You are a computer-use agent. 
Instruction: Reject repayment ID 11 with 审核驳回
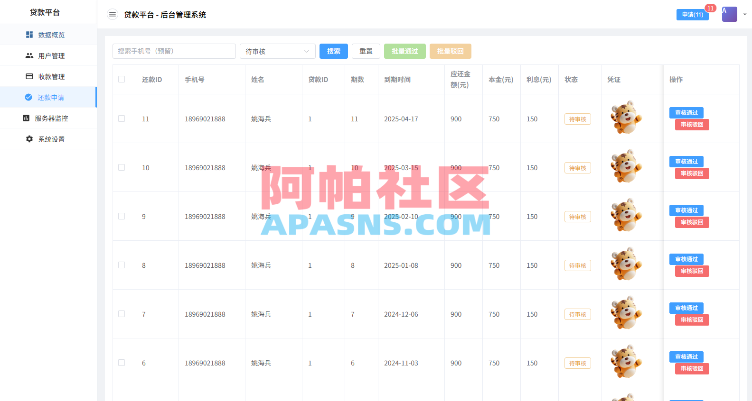coord(692,125)
